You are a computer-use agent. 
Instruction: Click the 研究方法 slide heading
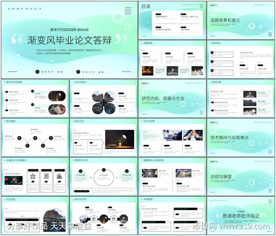79,121
